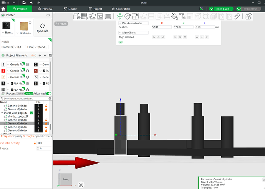The height and width of the screenshot is (189, 265).
Task: Clear the object search field
Action: pyautogui.click(x=50, y=98)
